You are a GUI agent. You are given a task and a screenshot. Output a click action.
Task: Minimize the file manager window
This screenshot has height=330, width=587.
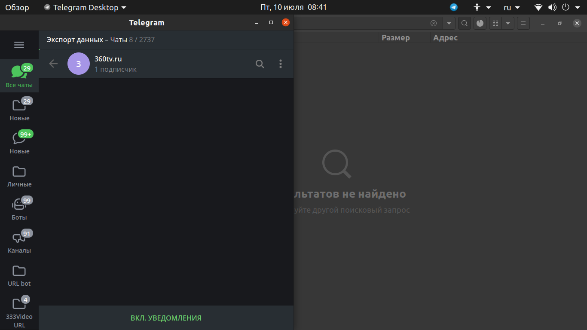coord(543,23)
